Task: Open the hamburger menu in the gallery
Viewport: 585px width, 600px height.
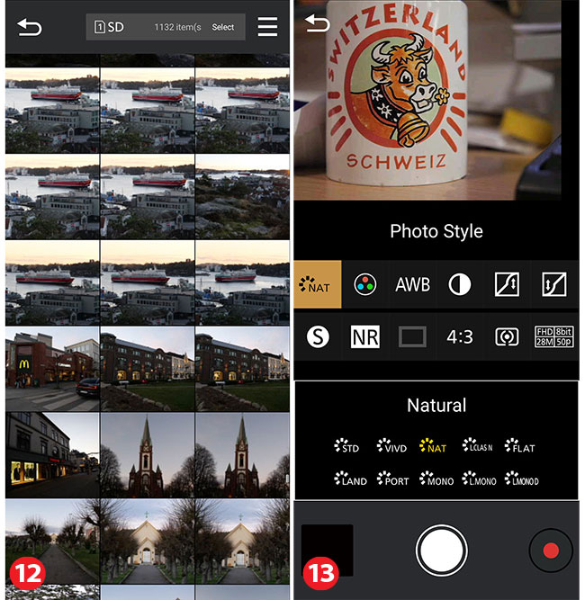Action: [x=267, y=27]
